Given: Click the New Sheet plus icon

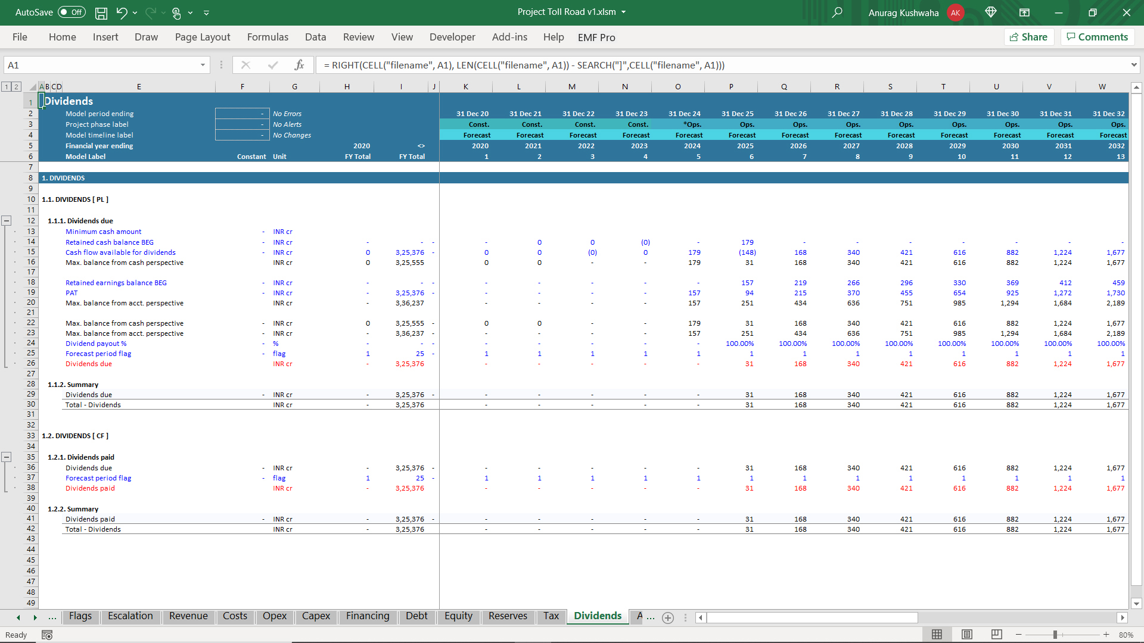Looking at the screenshot, I should [668, 617].
